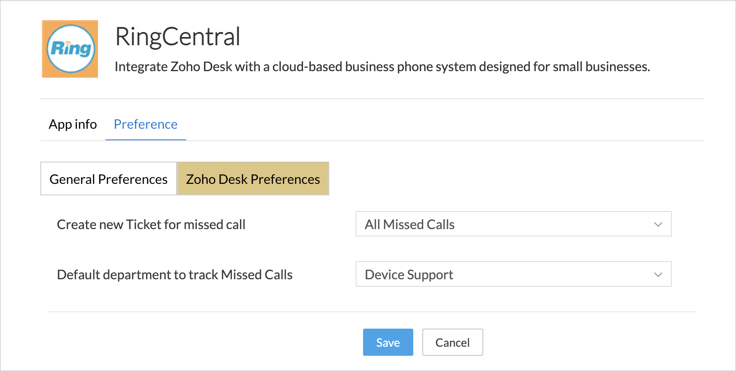
Task: Open the missed call ticket dropdown
Action: coord(513,224)
